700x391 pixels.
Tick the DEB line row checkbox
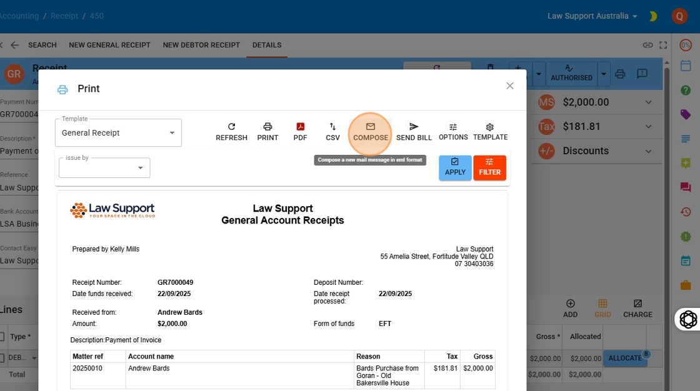[x=2, y=357]
